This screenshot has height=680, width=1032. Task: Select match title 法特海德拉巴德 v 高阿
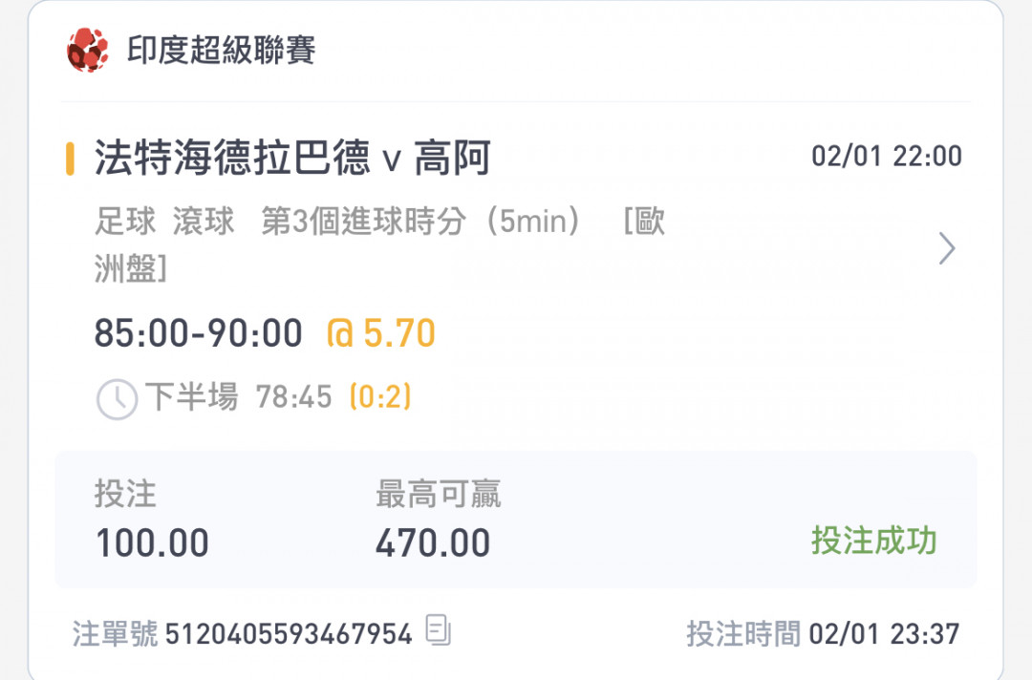[x=292, y=159]
